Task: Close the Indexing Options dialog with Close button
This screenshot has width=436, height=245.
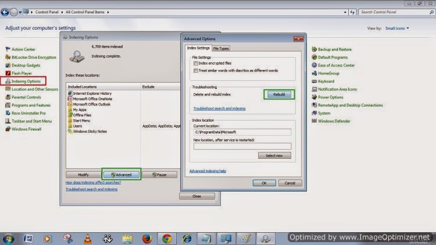Action: coord(197,196)
